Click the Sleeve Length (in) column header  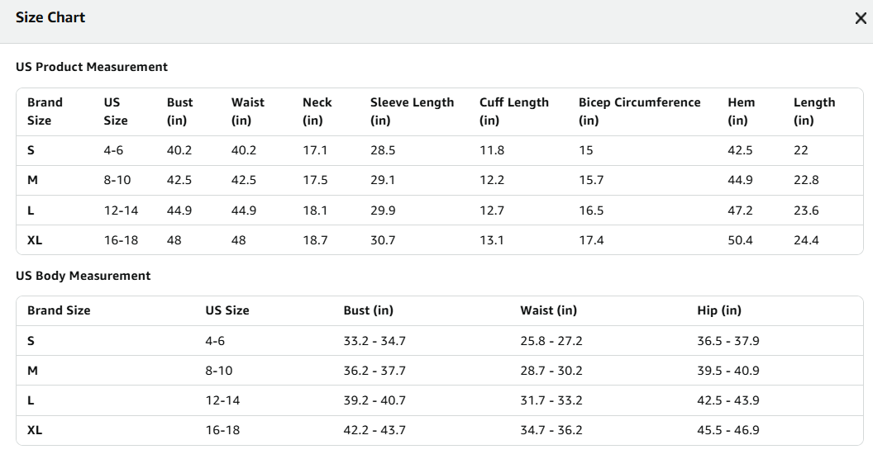coord(412,111)
